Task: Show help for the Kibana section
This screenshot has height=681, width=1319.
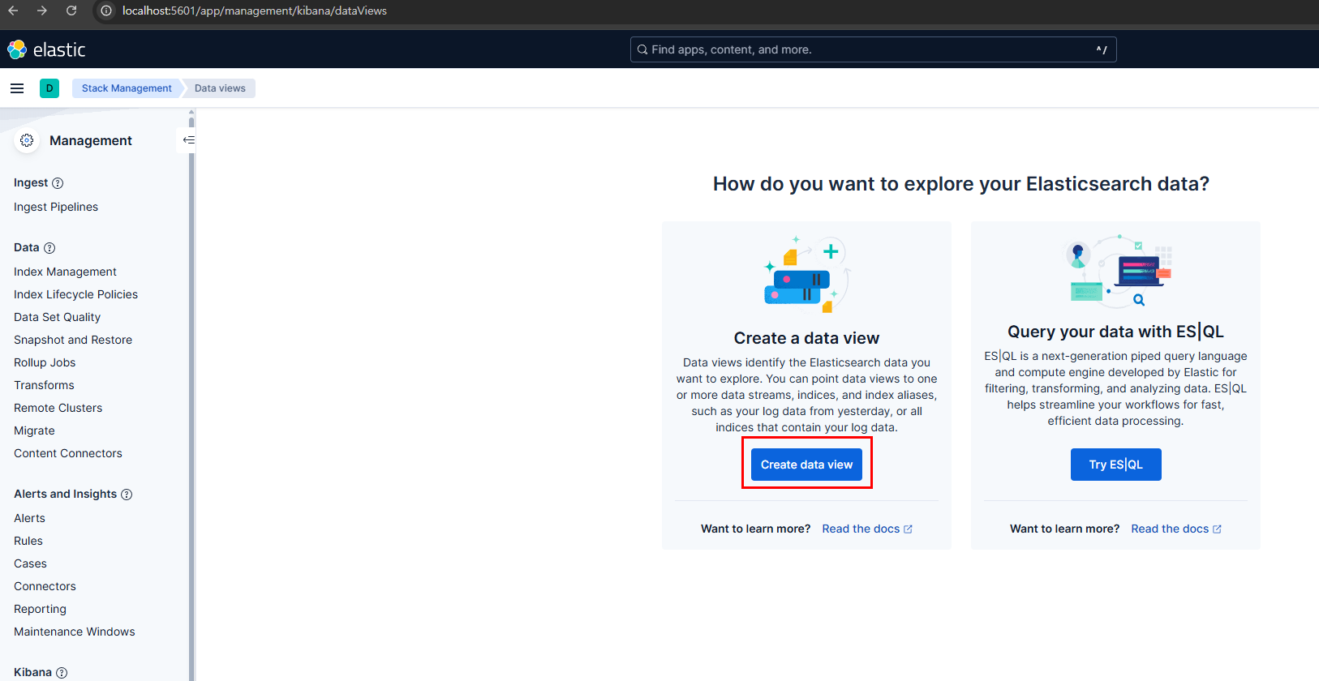Action: tap(62, 673)
